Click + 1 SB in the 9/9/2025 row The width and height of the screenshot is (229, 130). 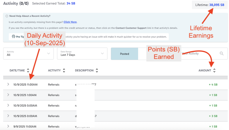pos(213,127)
